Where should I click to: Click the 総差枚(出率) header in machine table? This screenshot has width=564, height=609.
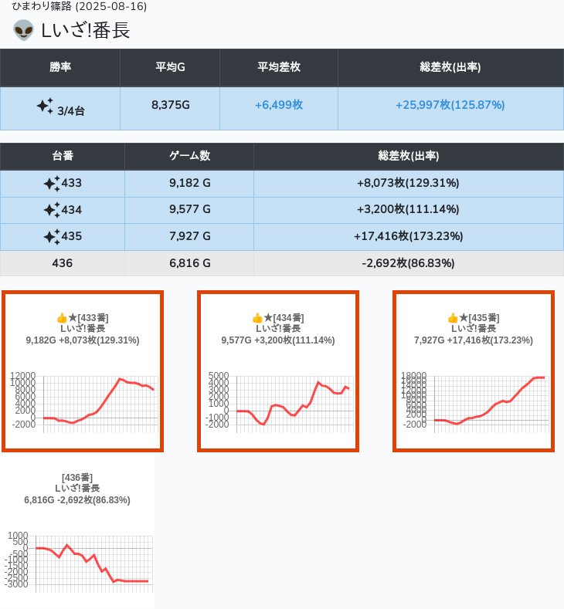[x=408, y=156]
